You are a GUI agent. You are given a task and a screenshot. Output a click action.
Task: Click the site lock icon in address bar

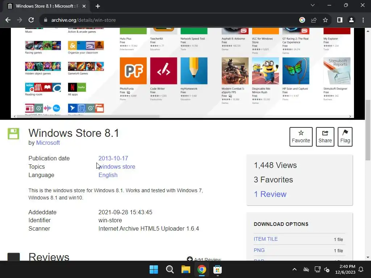pos(46,20)
